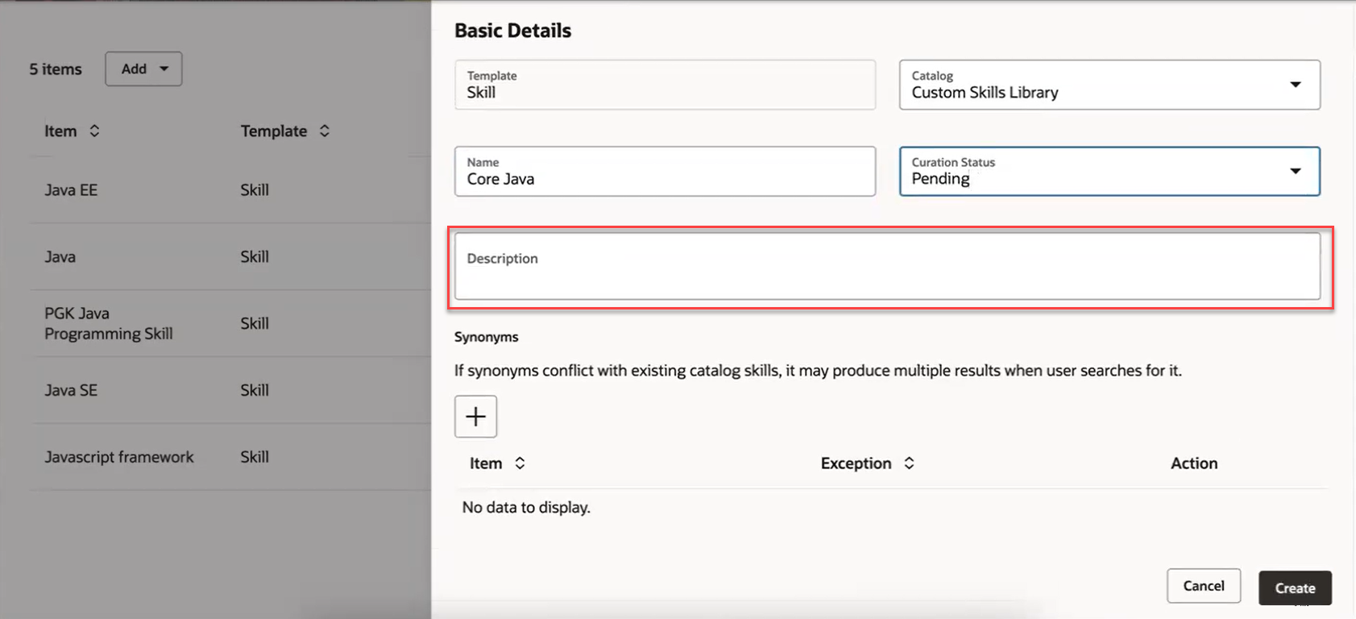The image size is (1356, 619).
Task: Click the Action column header
Action: [1193, 463]
